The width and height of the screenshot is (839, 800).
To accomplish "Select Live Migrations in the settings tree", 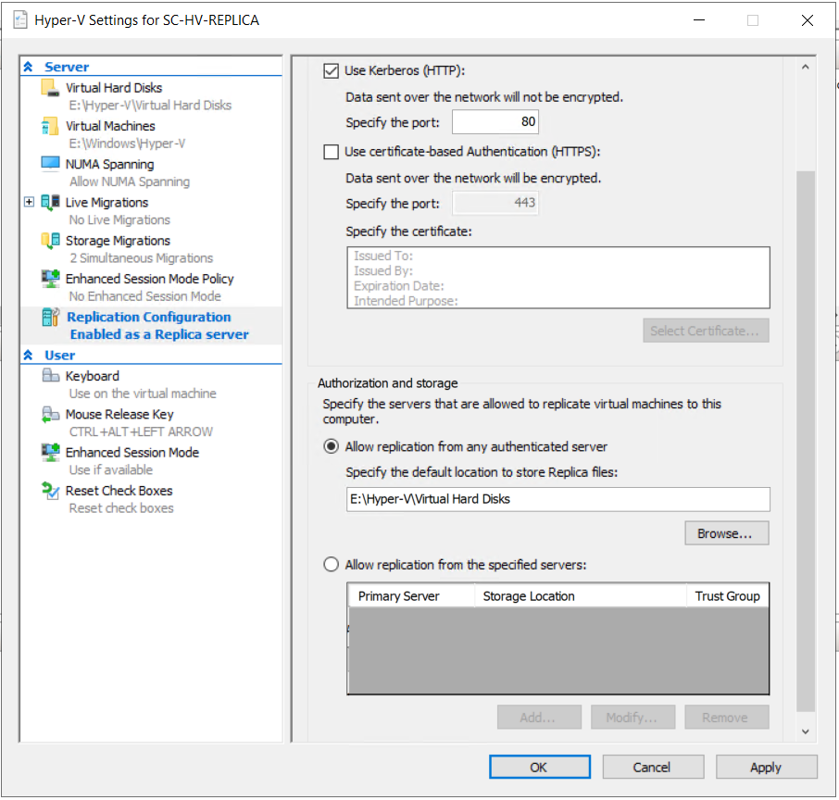I will [x=107, y=203].
